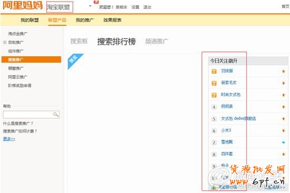Select 橱窗推广 in the sidebar

pos(16,68)
